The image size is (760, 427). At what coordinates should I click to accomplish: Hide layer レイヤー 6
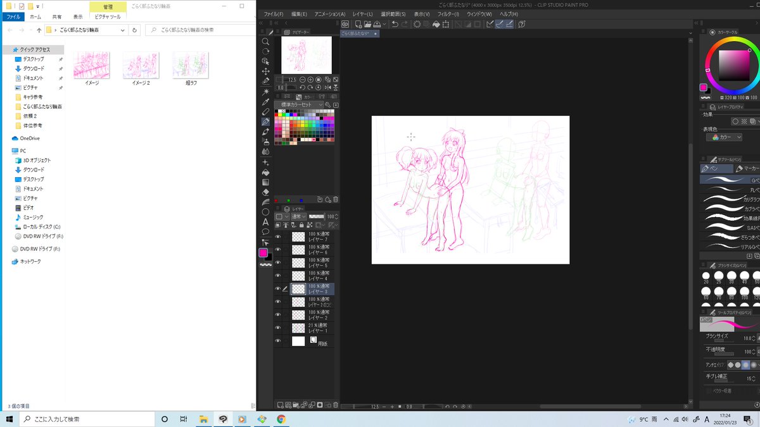(278, 250)
